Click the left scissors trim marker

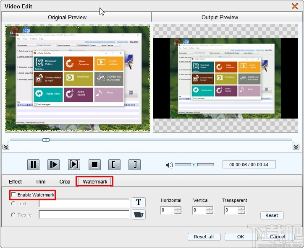pyautogui.click(x=6, y=146)
